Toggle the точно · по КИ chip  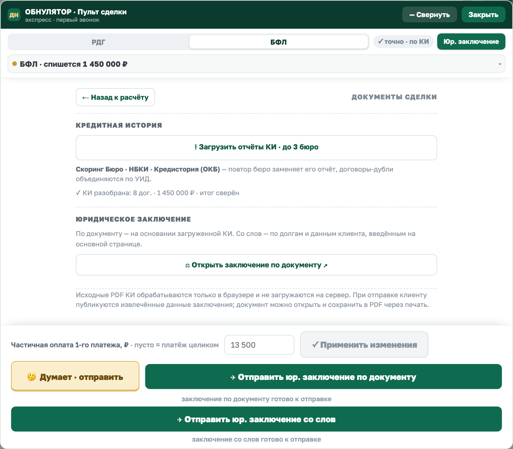click(403, 42)
